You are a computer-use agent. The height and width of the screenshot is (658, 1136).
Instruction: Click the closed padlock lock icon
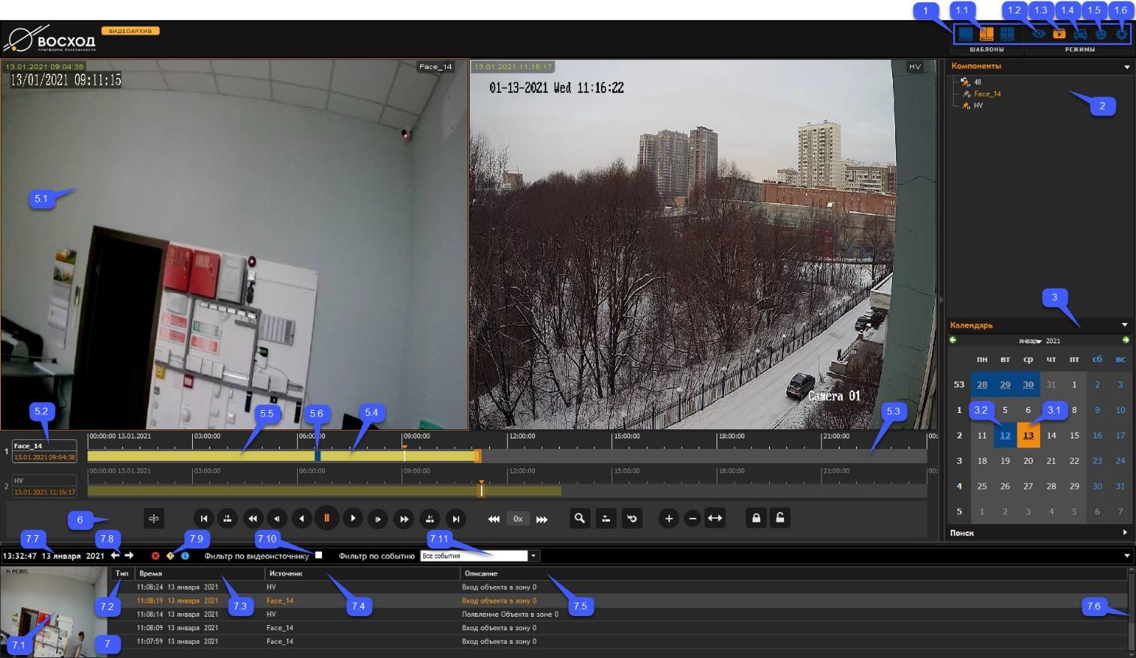point(756,518)
